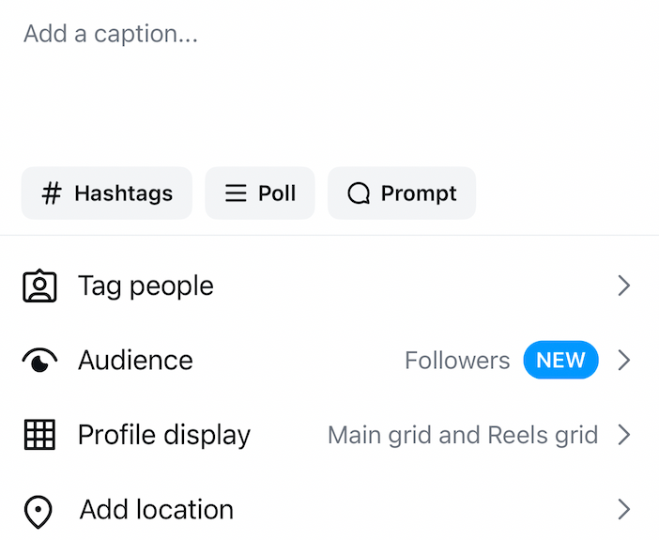Click the Audience eye icon
The height and width of the screenshot is (540, 659).
pyautogui.click(x=39, y=361)
